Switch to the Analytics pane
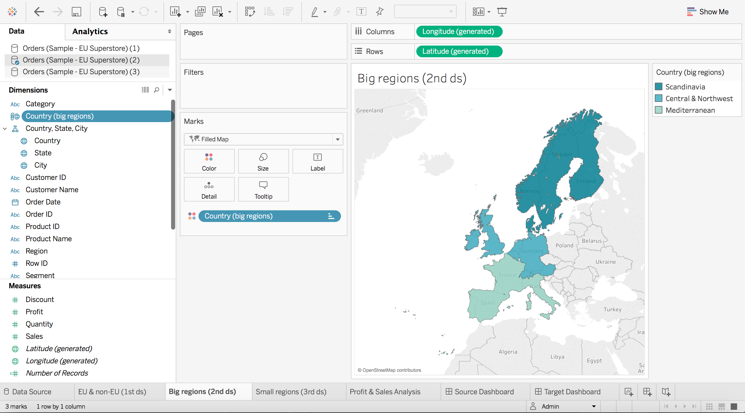This screenshot has height=413, width=745. [90, 31]
